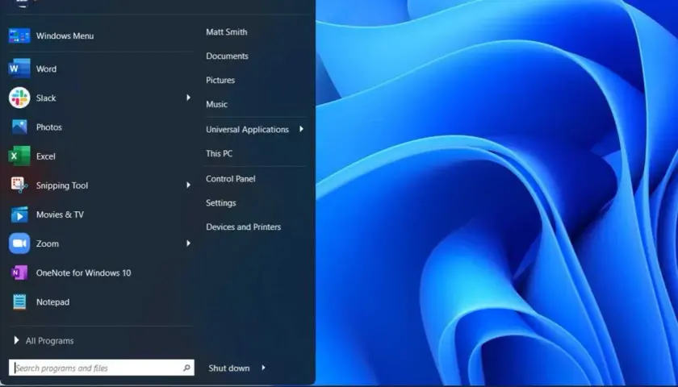Expand the Snipping Tool submenu arrow
Viewport: 678px width, 387px height.
click(188, 185)
